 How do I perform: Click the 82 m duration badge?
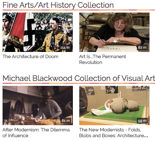click(142, 47)
